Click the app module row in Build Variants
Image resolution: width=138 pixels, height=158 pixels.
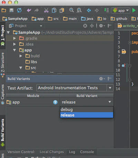pyautogui.click(x=33, y=102)
